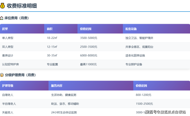This screenshot has width=190, height=116.
Task: Click the house icon next to 床位费用
Action: click(x=2, y=18)
